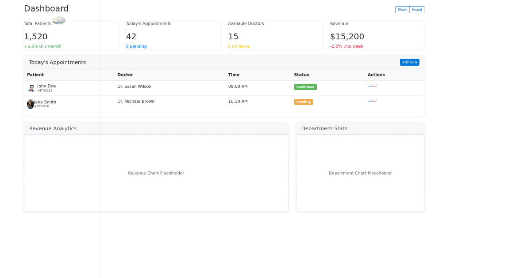531x278 pixels.
Task: Click the Time column header
Action: (234, 75)
